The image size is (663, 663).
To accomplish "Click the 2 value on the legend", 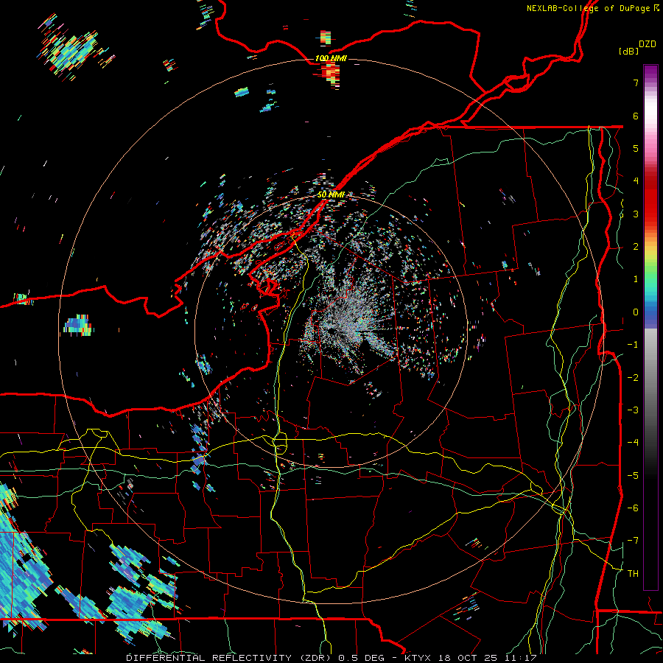I will point(636,247).
